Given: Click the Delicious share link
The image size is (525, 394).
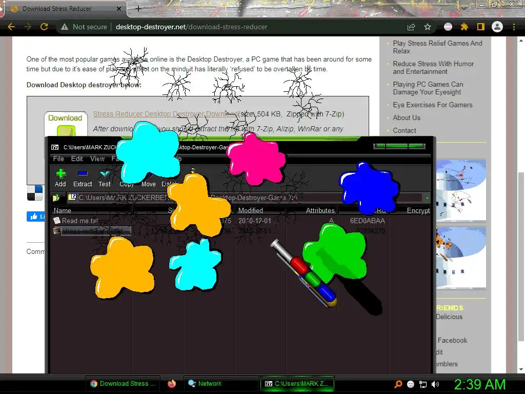Looking at the screenshot, I should click(449, 317).
